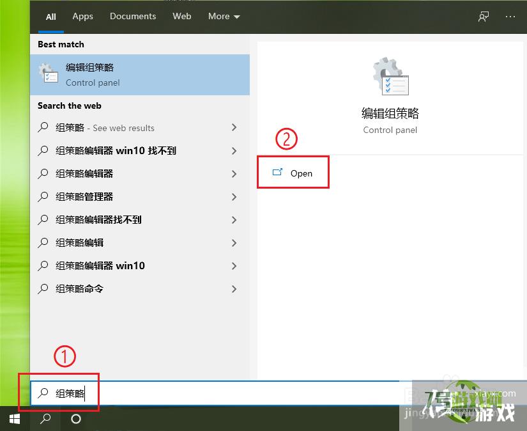Click the Open button in preview pane
Viewport: 527px width, 431px height.
[x=293, y=173]
